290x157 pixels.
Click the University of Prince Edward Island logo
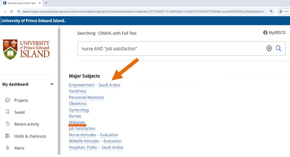pyautogui.click(x=26, y=50)
